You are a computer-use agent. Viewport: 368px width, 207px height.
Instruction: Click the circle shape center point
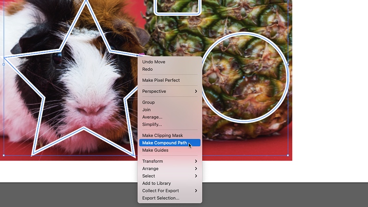(x=244, y=77)
